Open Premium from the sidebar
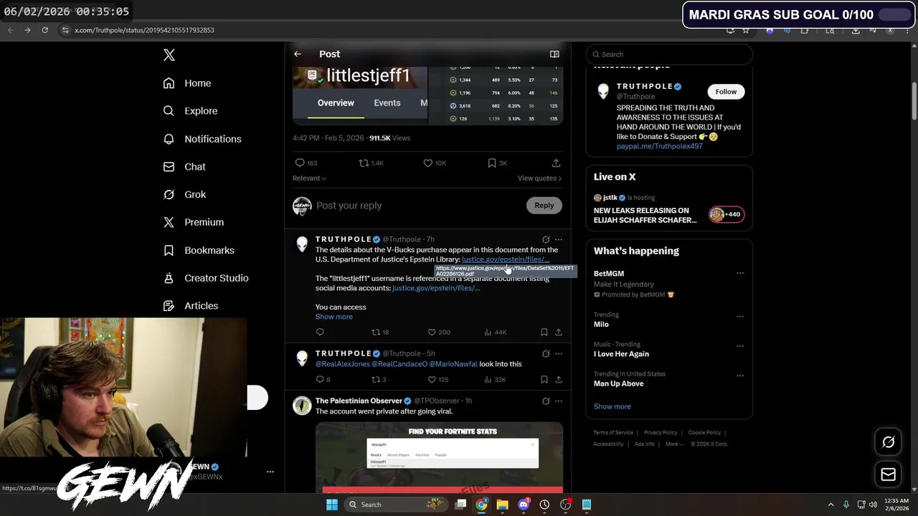This screenshot has width=918, height=516. click(194, 222)
